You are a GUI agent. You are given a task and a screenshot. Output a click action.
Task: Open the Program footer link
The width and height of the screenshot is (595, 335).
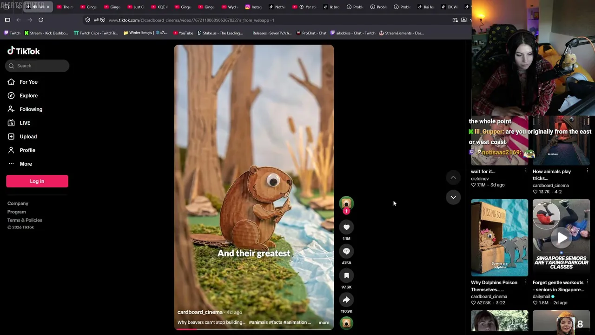[x=16, y=212]
